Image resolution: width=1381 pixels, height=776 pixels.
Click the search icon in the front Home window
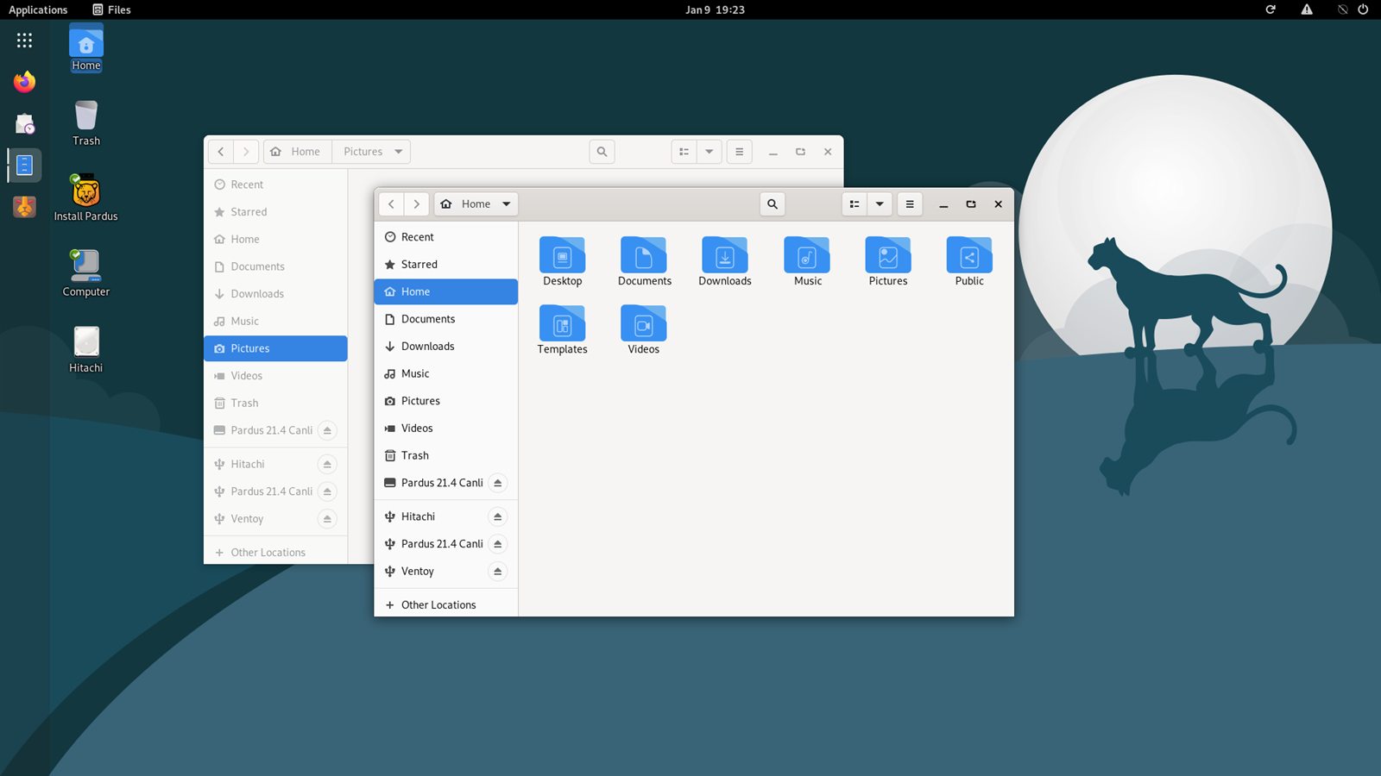(x=772, y=204)
